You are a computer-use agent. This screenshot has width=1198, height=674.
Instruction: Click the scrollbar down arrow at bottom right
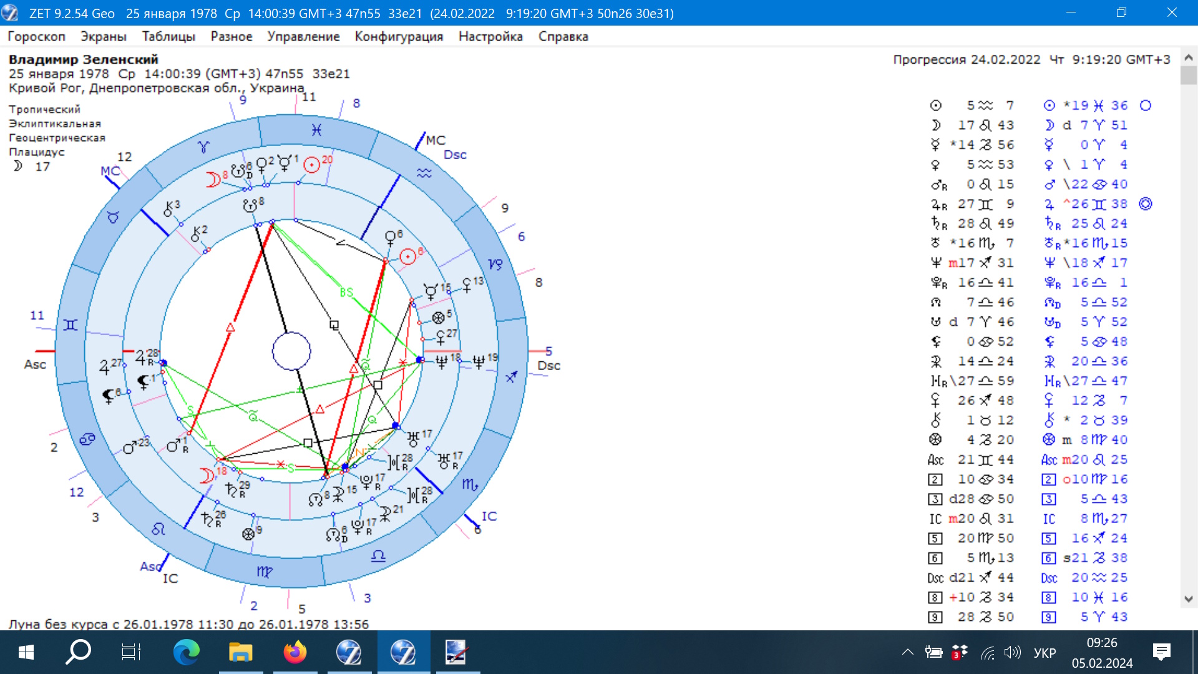pyautogui.click(x=1189, y=598)
